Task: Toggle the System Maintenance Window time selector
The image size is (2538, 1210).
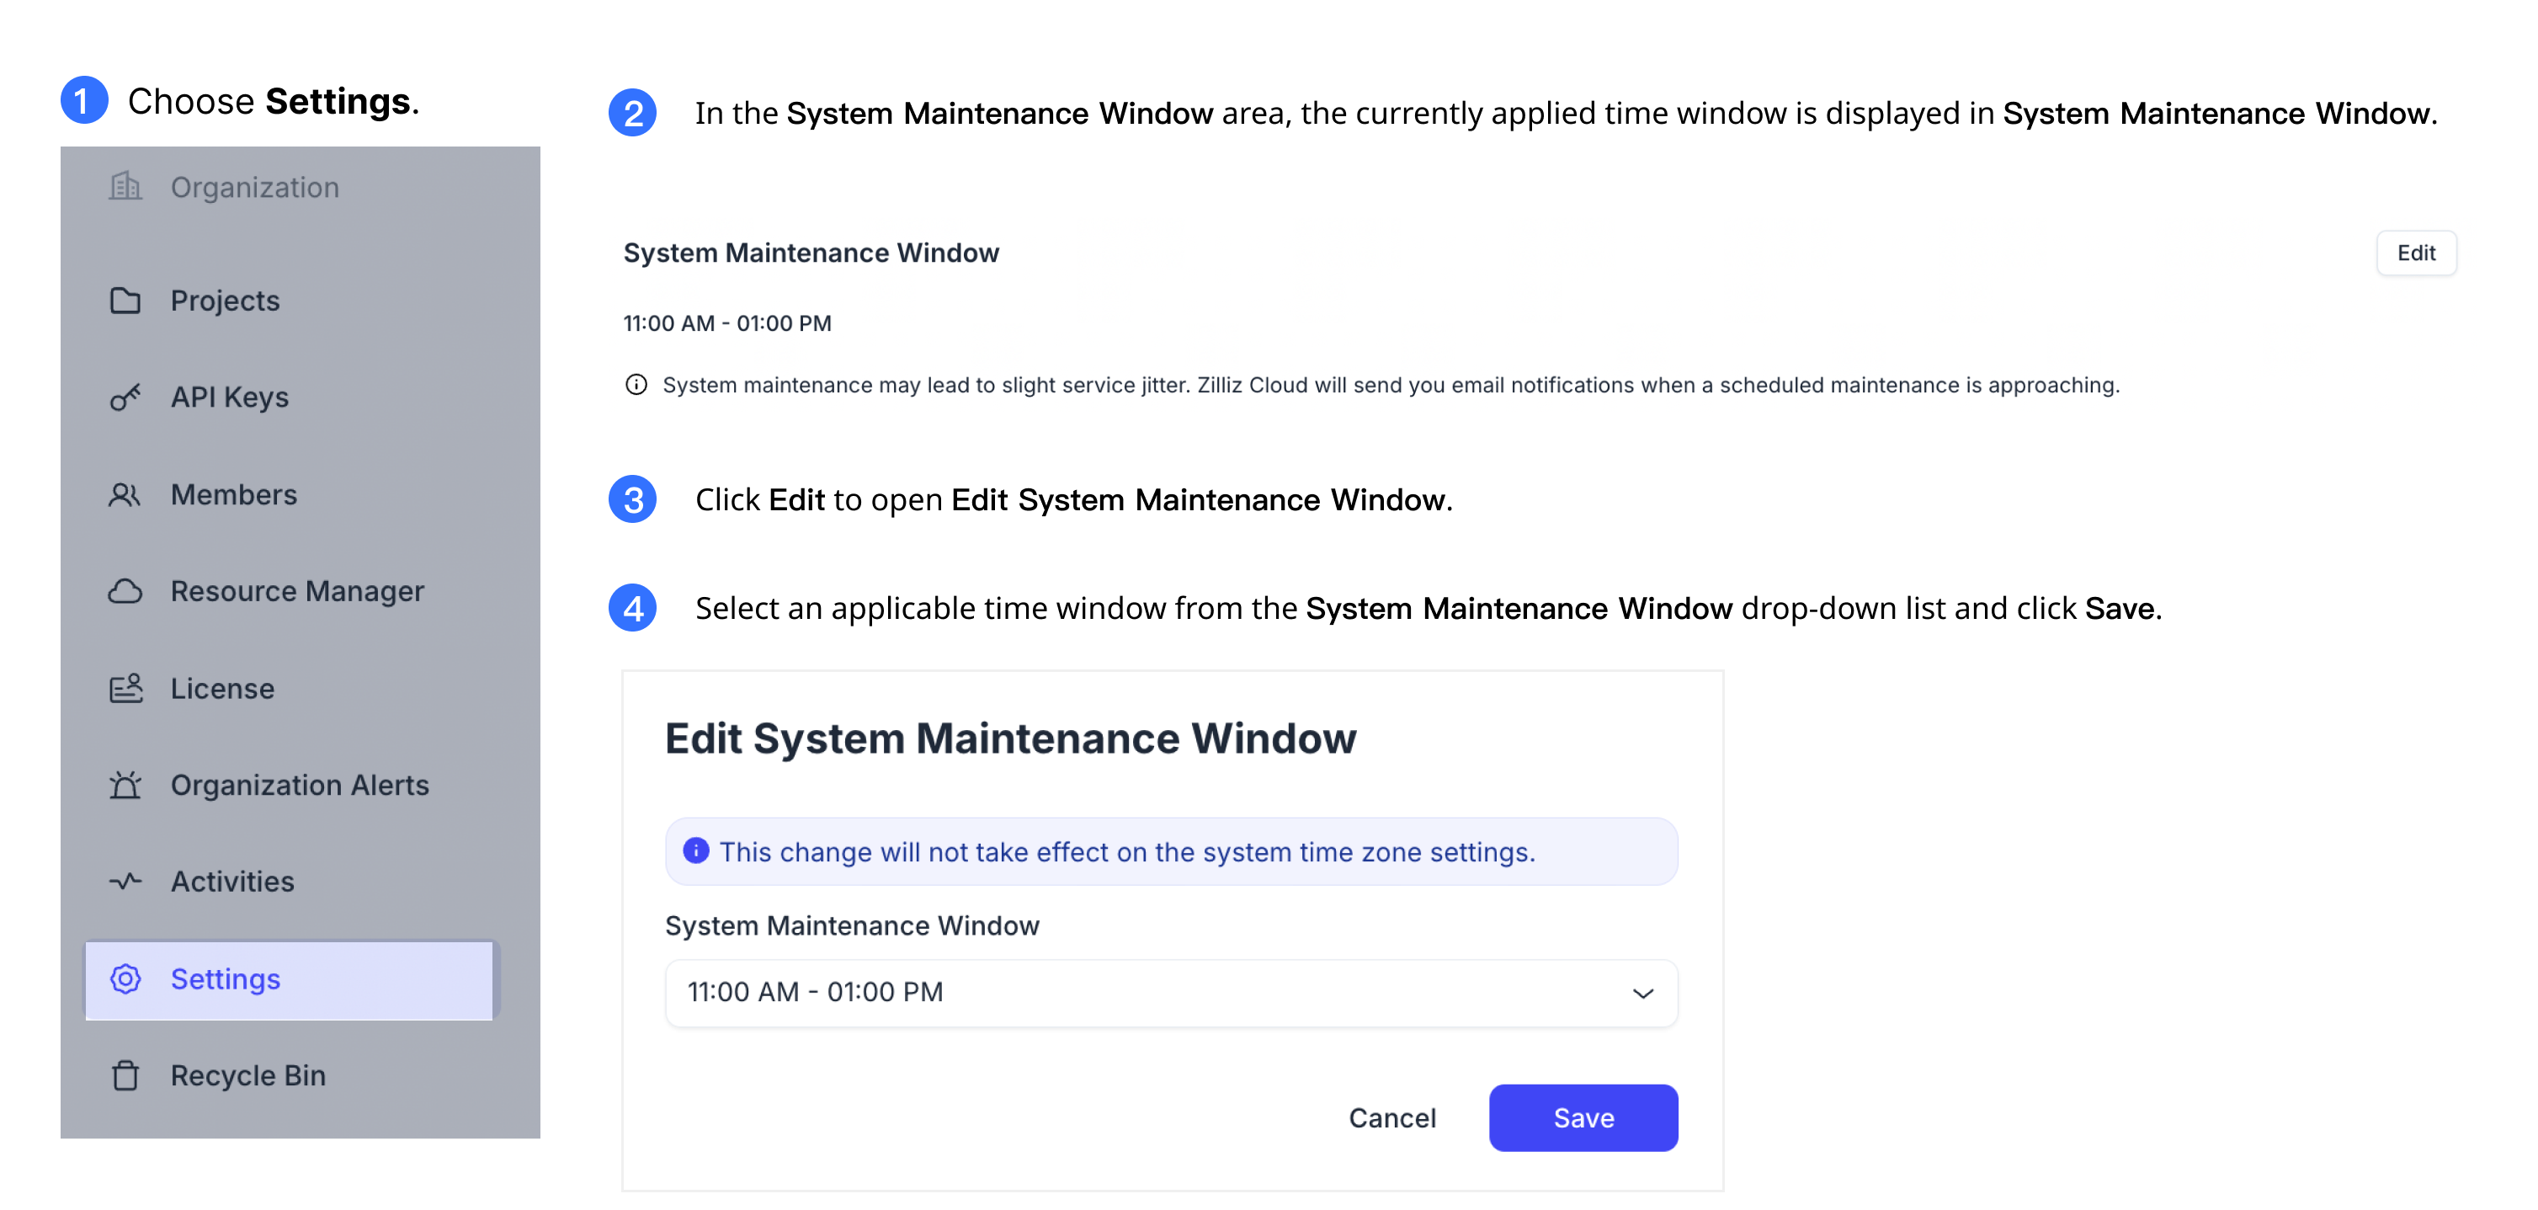Action: coord(1170,991)
